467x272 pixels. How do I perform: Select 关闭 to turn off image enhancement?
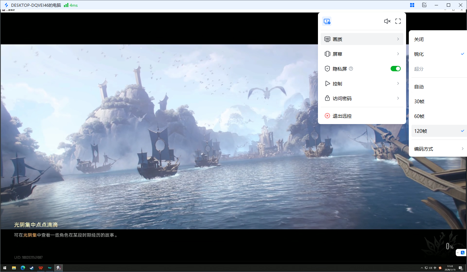419,39
